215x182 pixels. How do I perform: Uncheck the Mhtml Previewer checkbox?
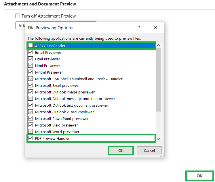pos(31,72)
